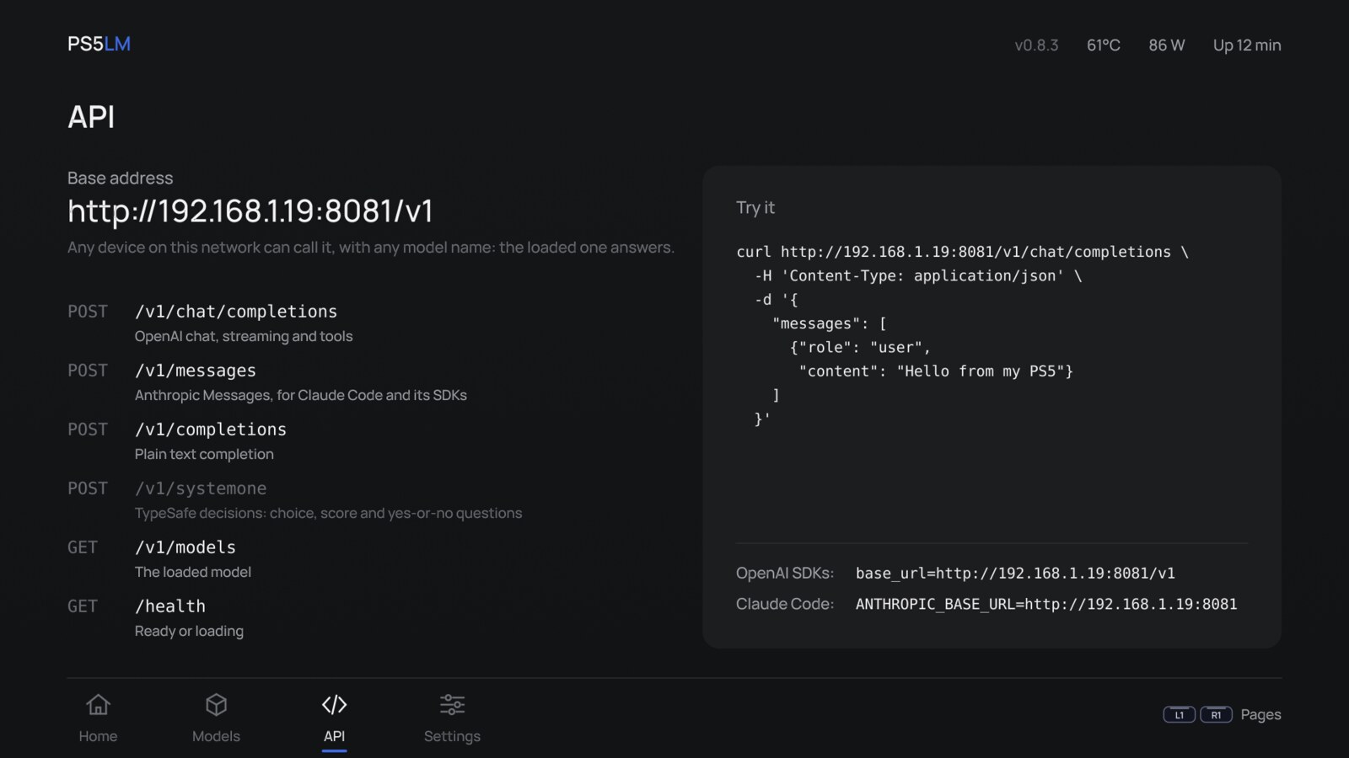
Task: Select the /v1/completions endpoint
Action: pyautogui.click(x=211, y=430)
